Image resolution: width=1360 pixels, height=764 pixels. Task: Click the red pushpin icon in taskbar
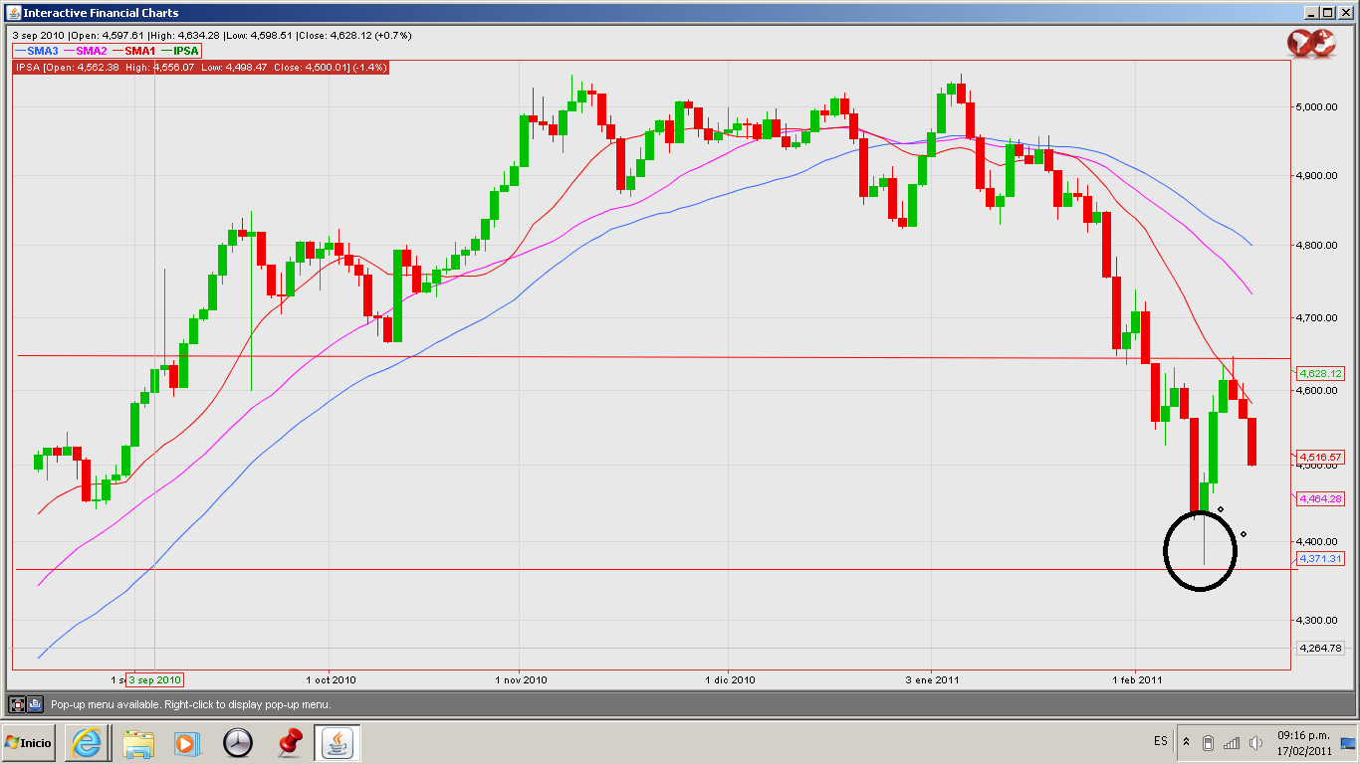coord(289,743)
